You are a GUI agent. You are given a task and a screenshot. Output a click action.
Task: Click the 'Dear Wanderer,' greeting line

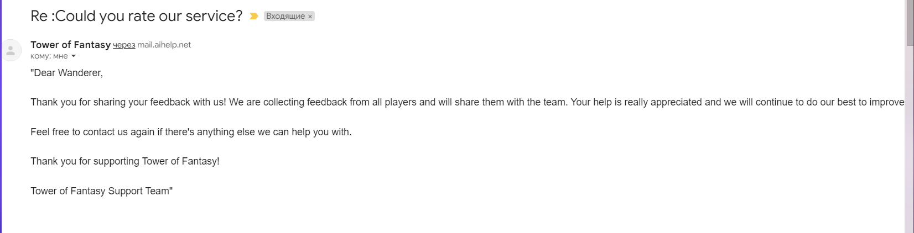[66, 73]
